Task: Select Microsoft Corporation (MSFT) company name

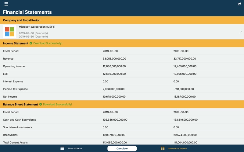Action: click(37, 27)
